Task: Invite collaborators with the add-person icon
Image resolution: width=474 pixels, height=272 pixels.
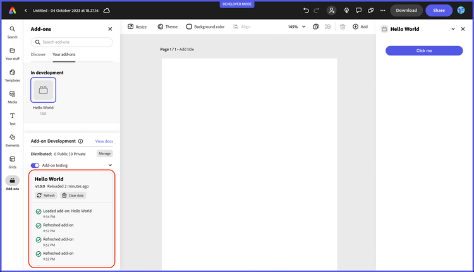Action: 332,11
